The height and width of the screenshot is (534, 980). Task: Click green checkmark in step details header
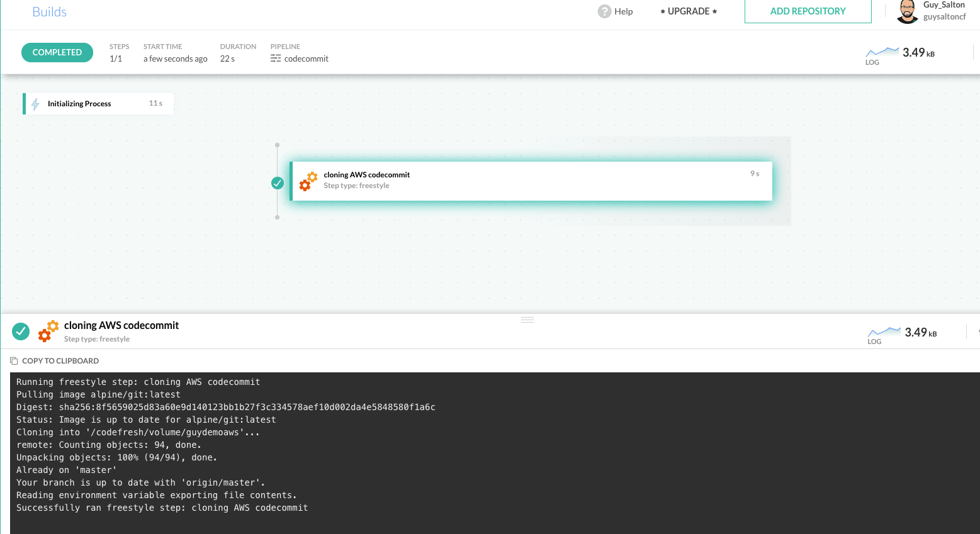tap(21, 331)
